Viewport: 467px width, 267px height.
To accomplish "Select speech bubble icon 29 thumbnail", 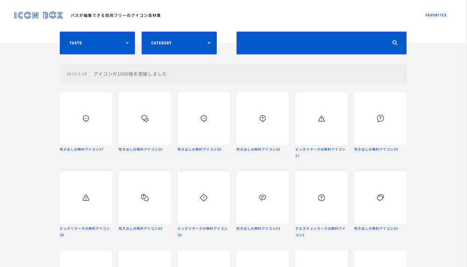I will (x=380, y=119).
